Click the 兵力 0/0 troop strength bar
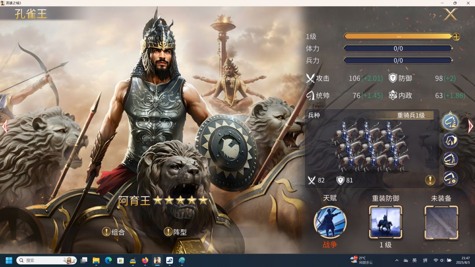 (x=398, y=61)
